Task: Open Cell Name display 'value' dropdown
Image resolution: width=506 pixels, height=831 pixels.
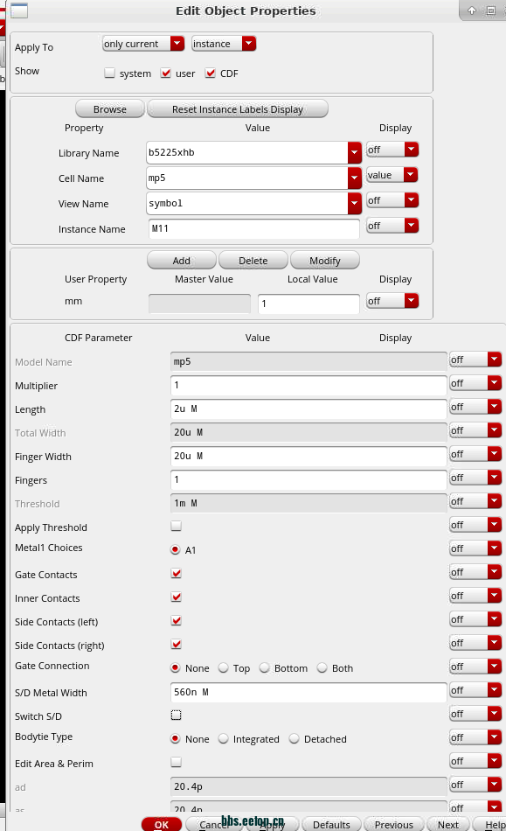Action: pyautogui.click(x=392, y=175)
